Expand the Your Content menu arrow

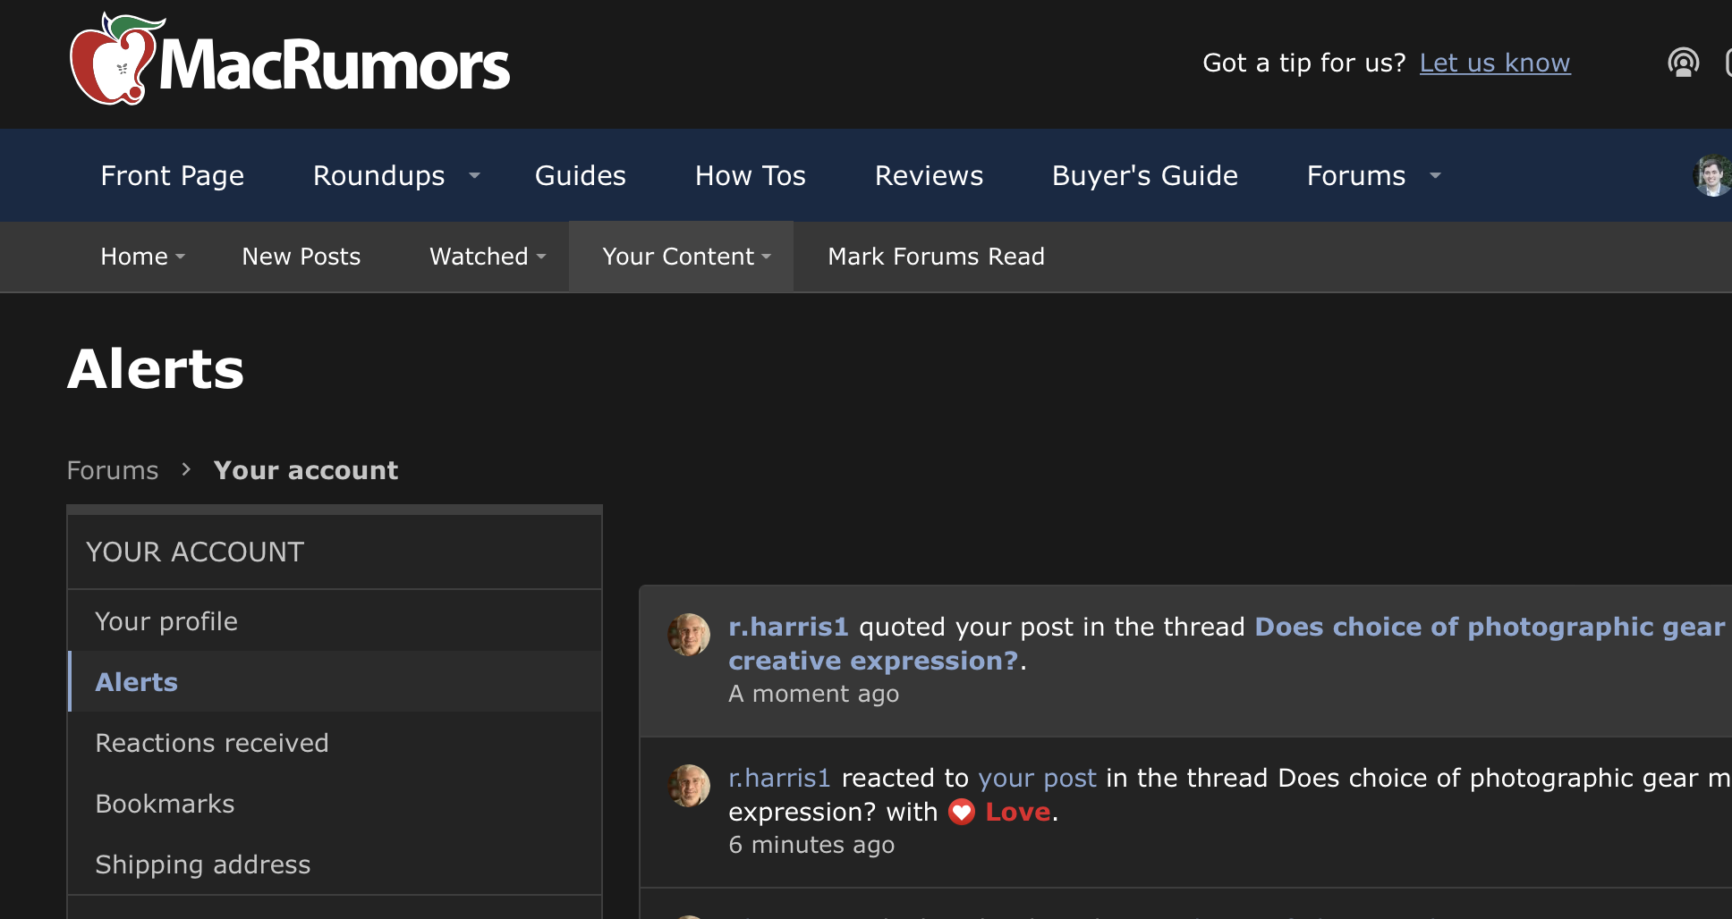767,257
